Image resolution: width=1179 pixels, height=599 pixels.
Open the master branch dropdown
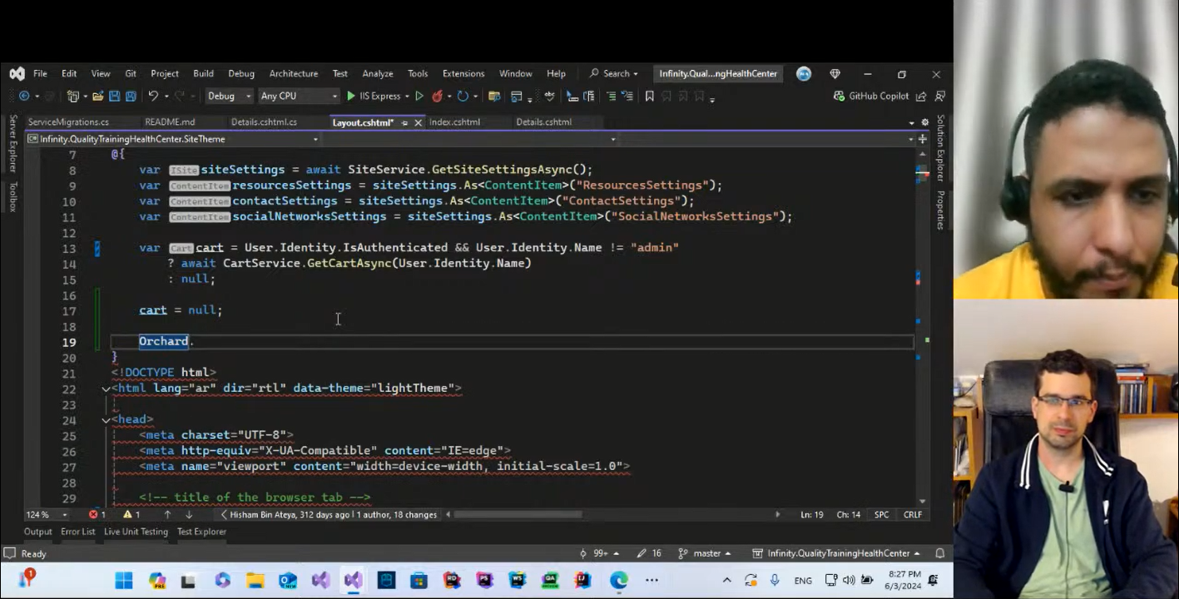tap(704, 553)
